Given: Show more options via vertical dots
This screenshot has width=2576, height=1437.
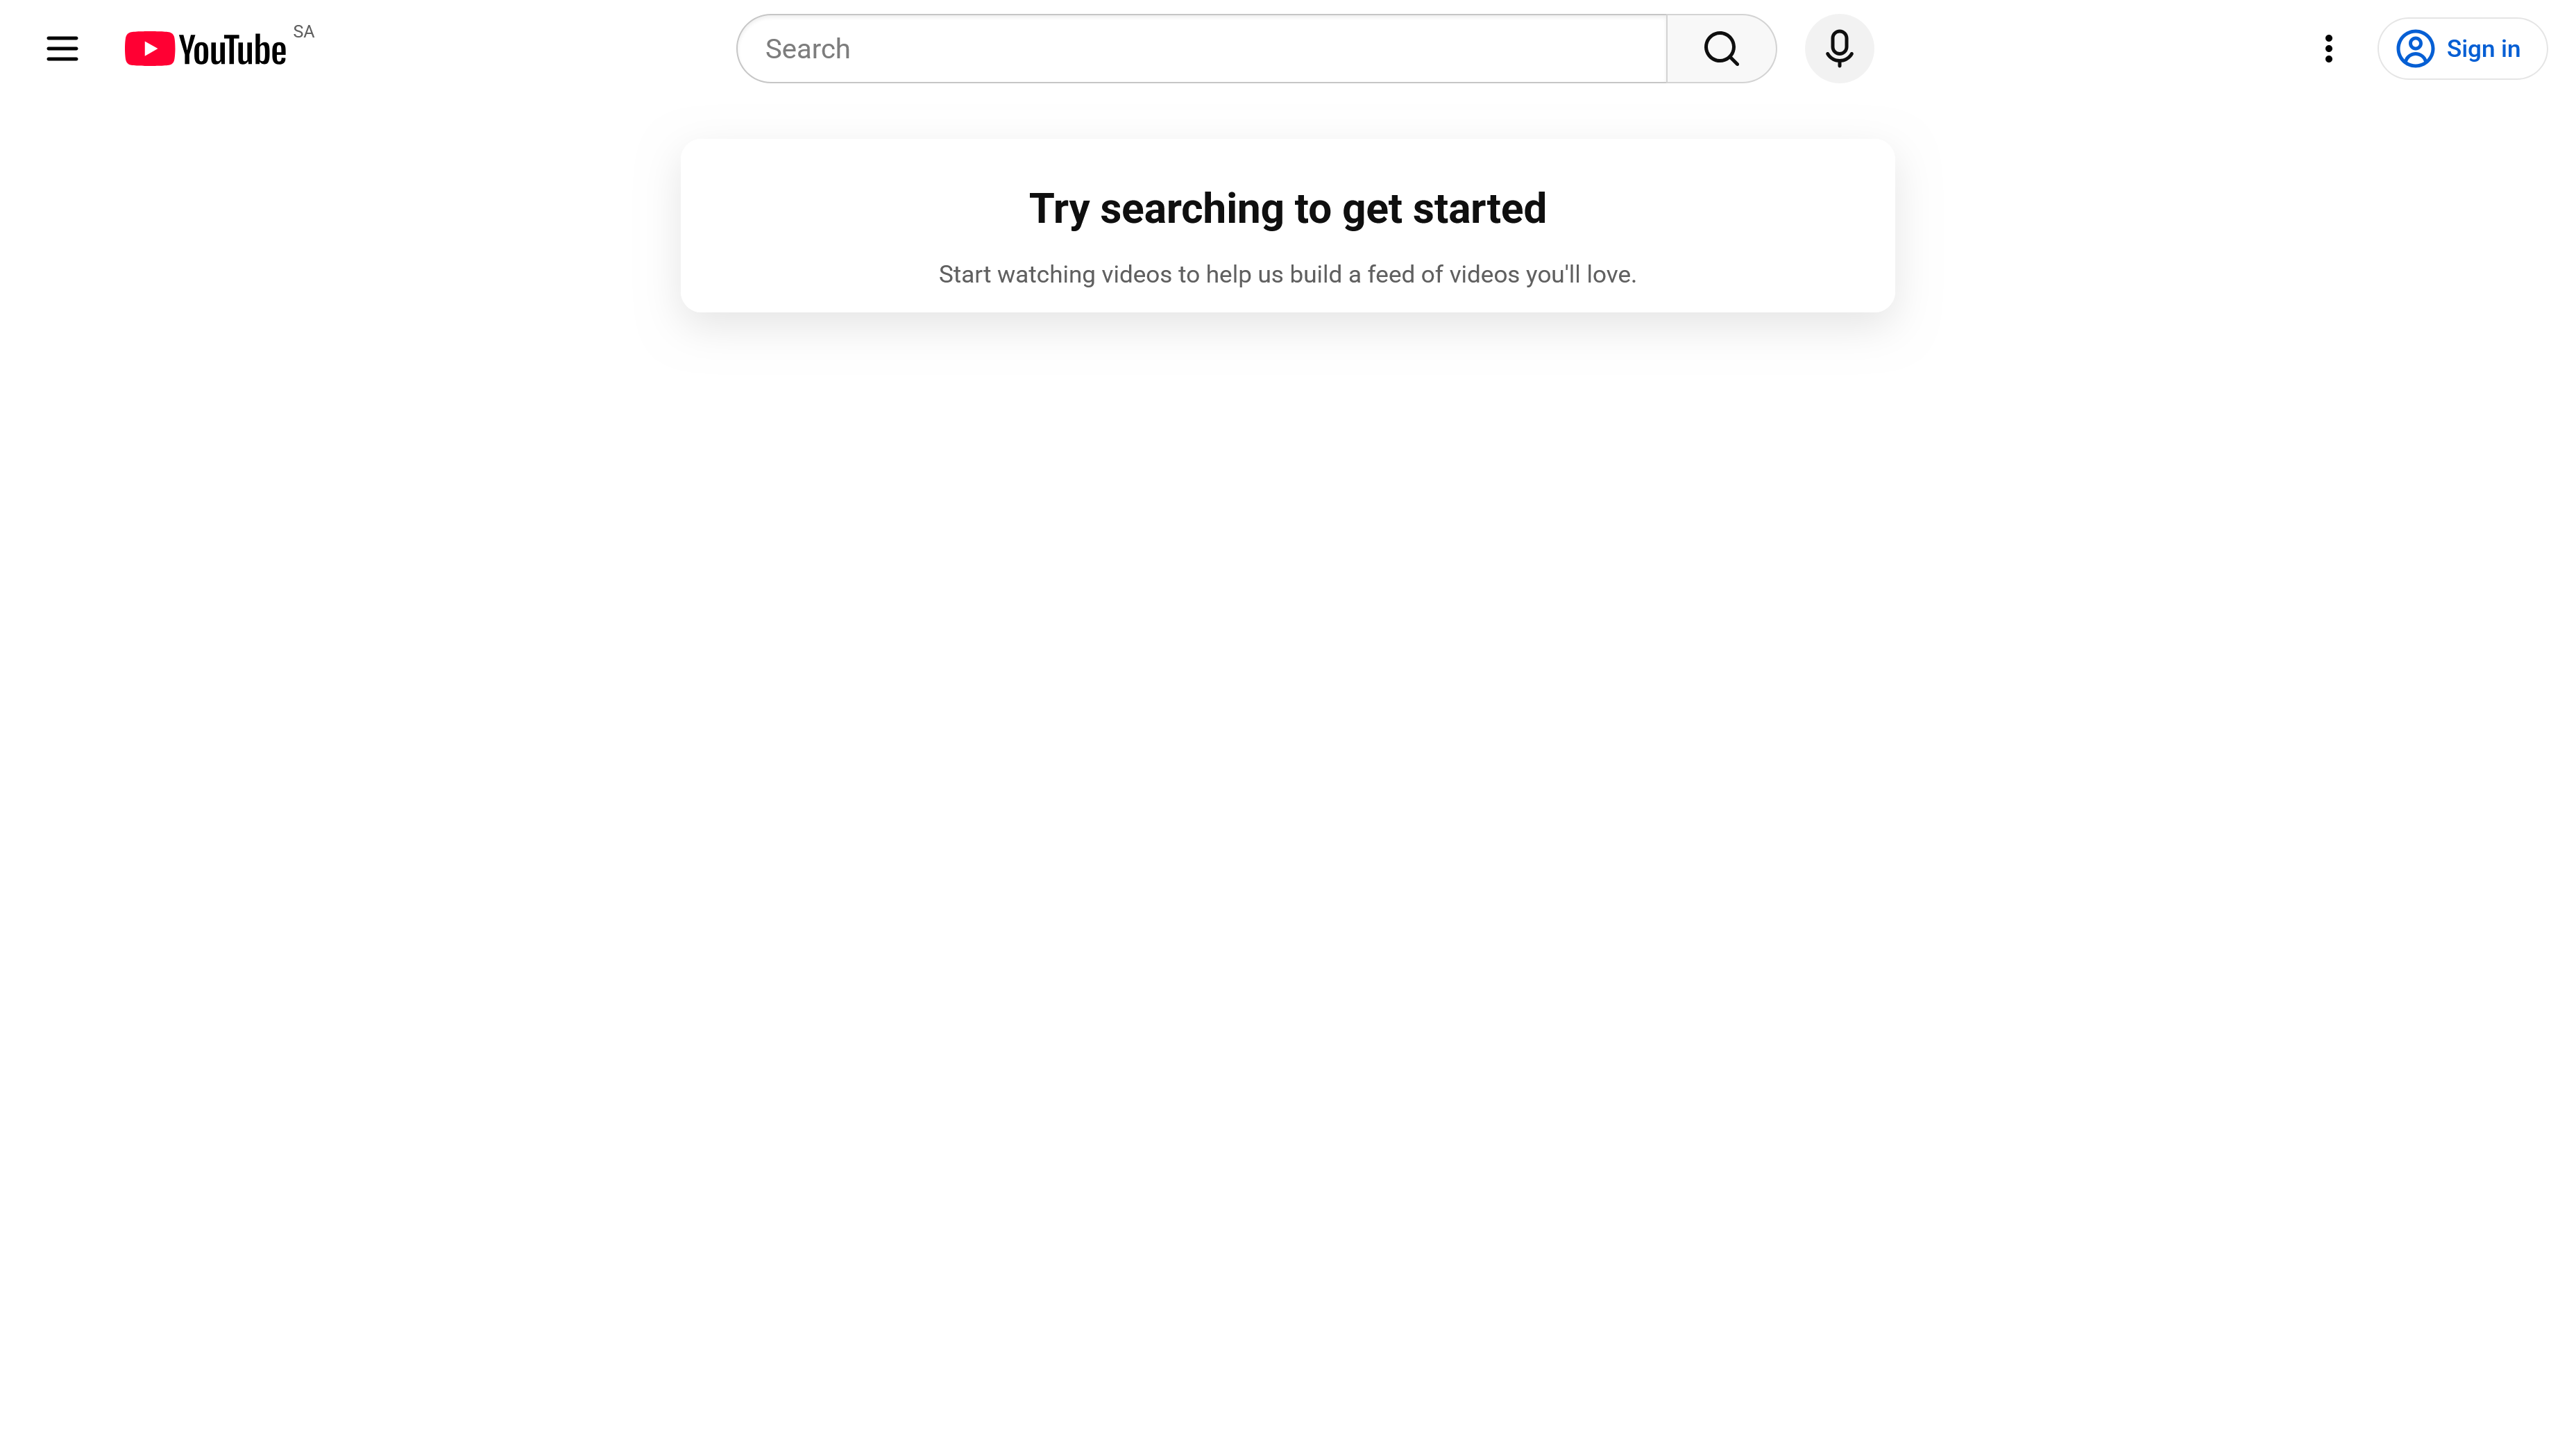Looking at the screenshot, I should click(2329, 48).
